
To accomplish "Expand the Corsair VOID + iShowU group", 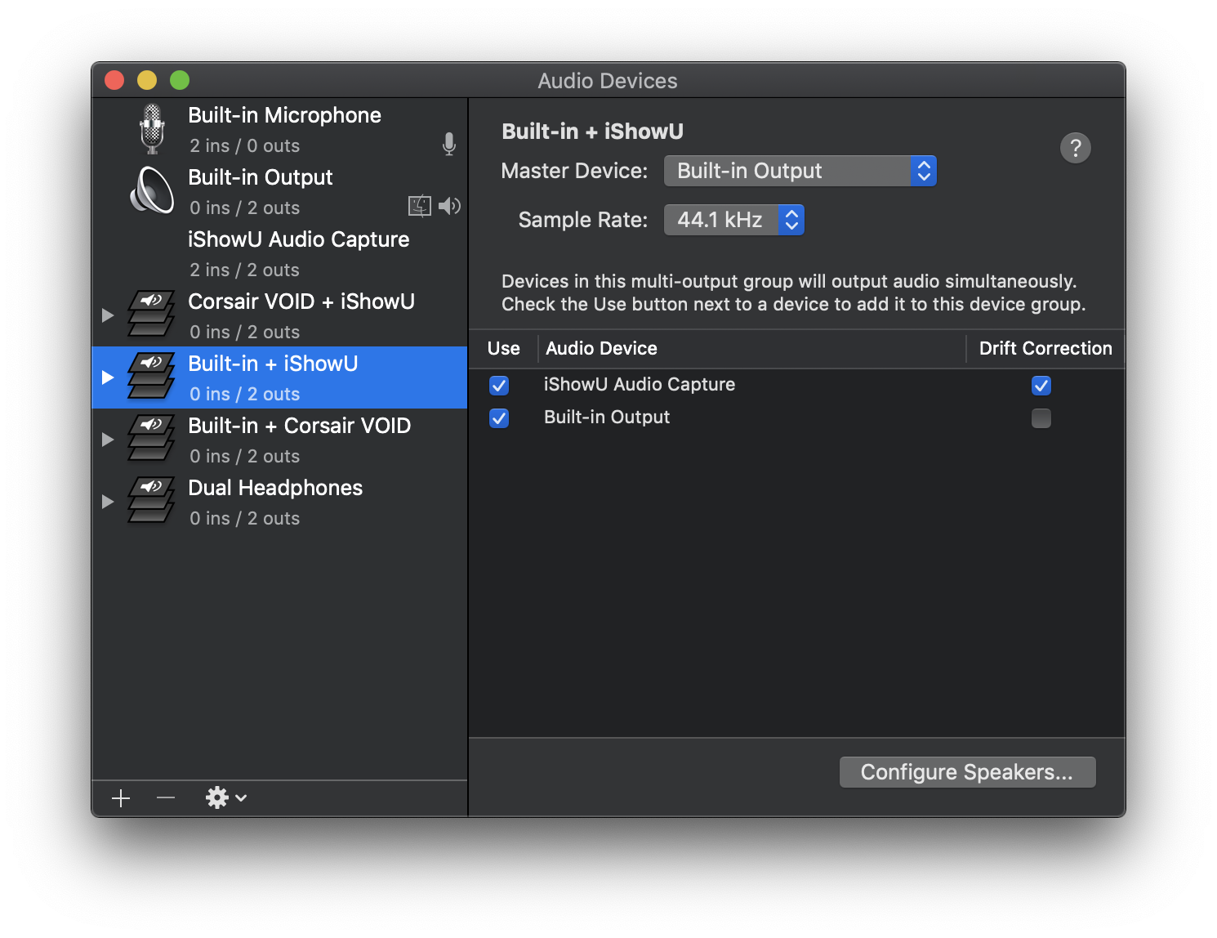I will point(108,315).
